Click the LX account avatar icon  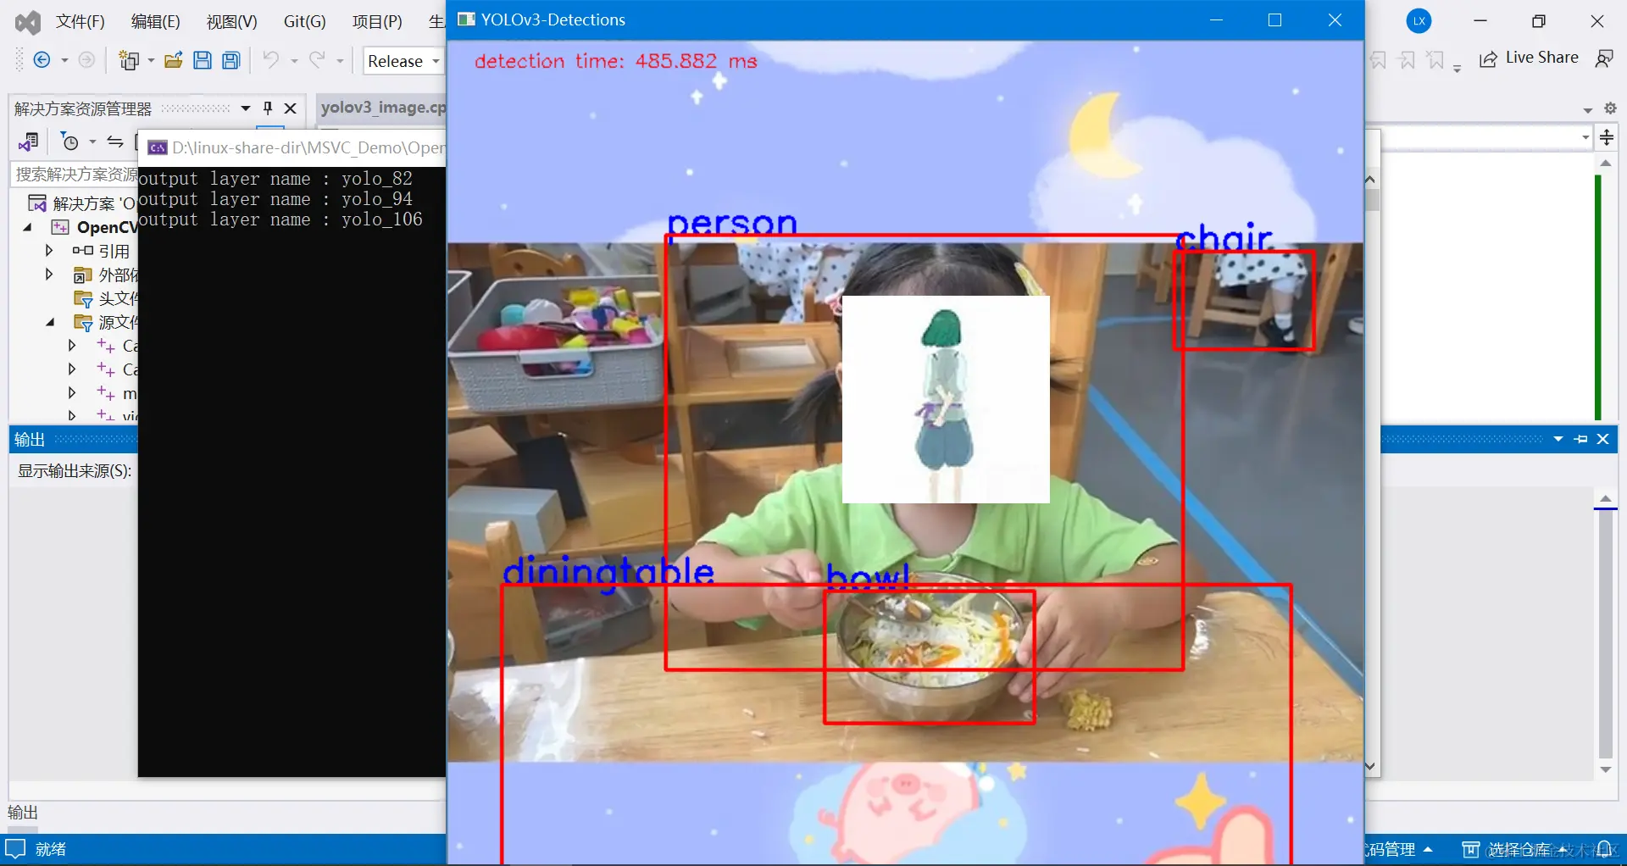[1419, 21]
